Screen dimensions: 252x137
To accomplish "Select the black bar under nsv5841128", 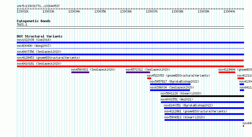I will click(x=202, y=96).
